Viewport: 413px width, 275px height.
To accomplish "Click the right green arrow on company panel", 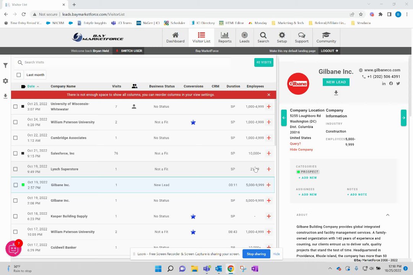I will 403,118.
